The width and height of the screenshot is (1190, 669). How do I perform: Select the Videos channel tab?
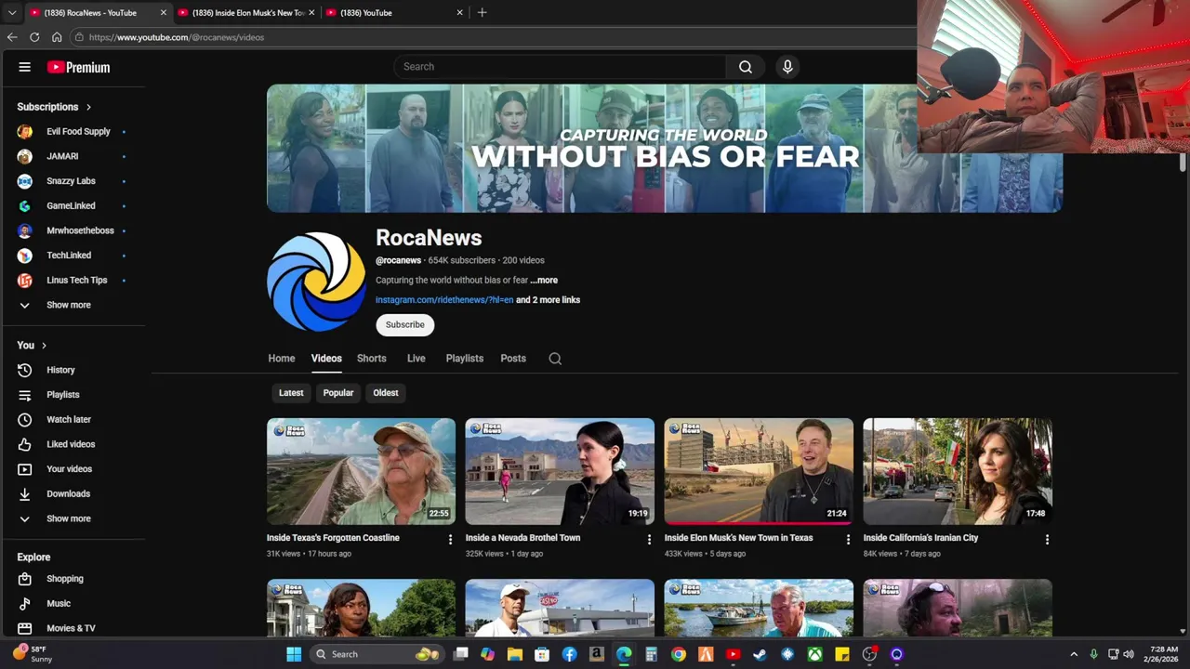326,359
